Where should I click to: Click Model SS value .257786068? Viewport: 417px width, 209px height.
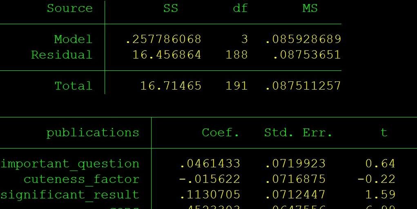pyautogui.click(x=163, y=39)
